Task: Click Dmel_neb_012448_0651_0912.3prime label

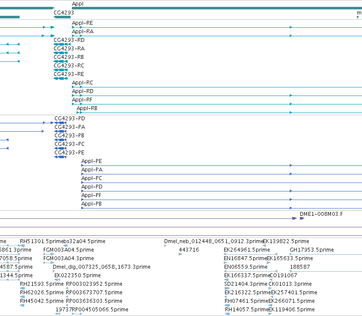Action: [214, 241]
